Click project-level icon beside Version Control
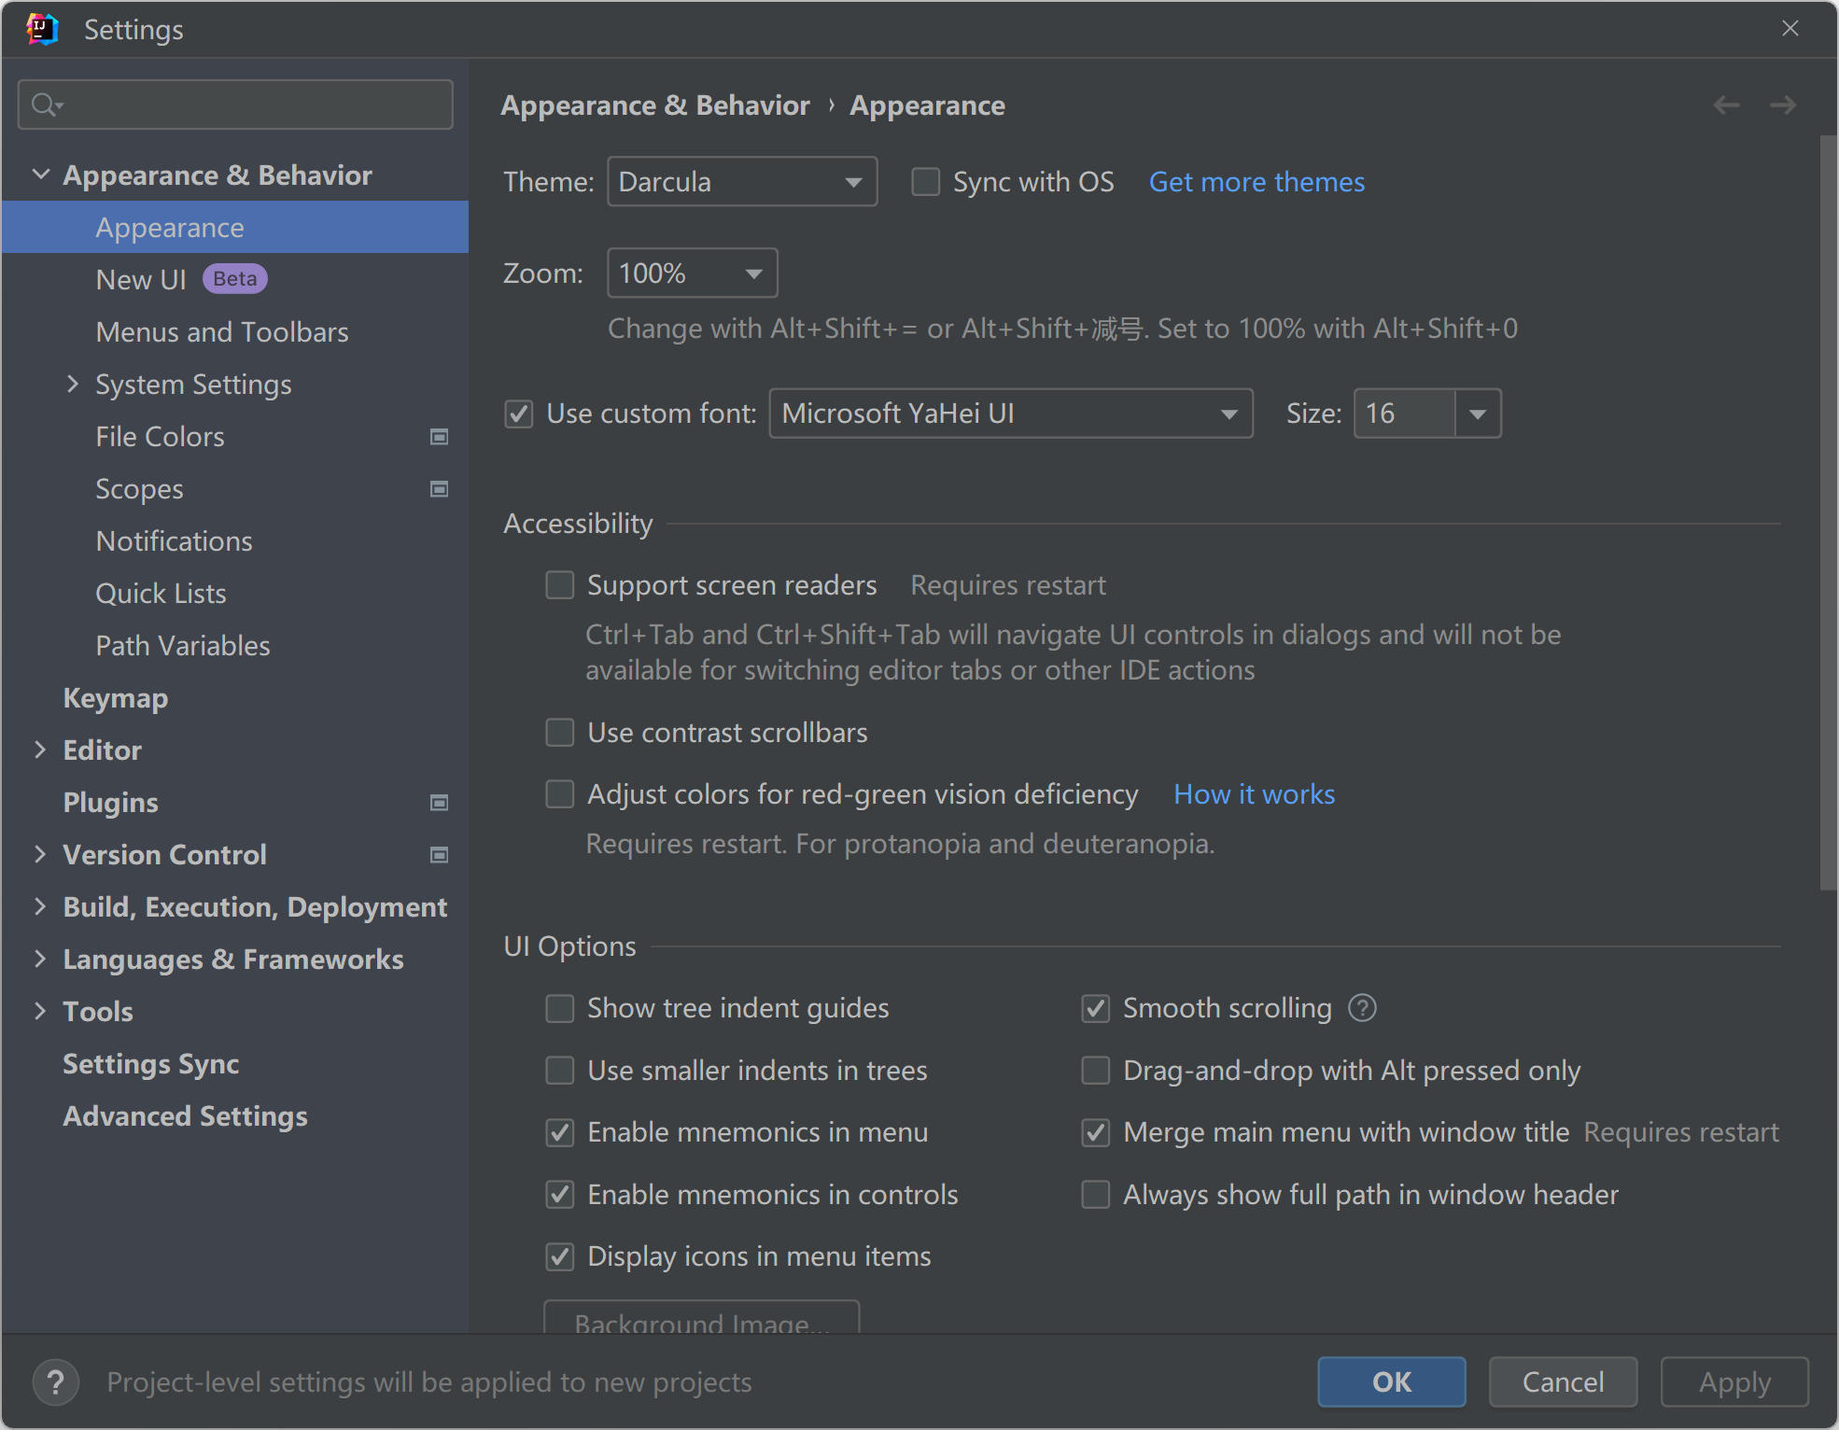Screen dimensions: 1839x1430 click(439, 855)
